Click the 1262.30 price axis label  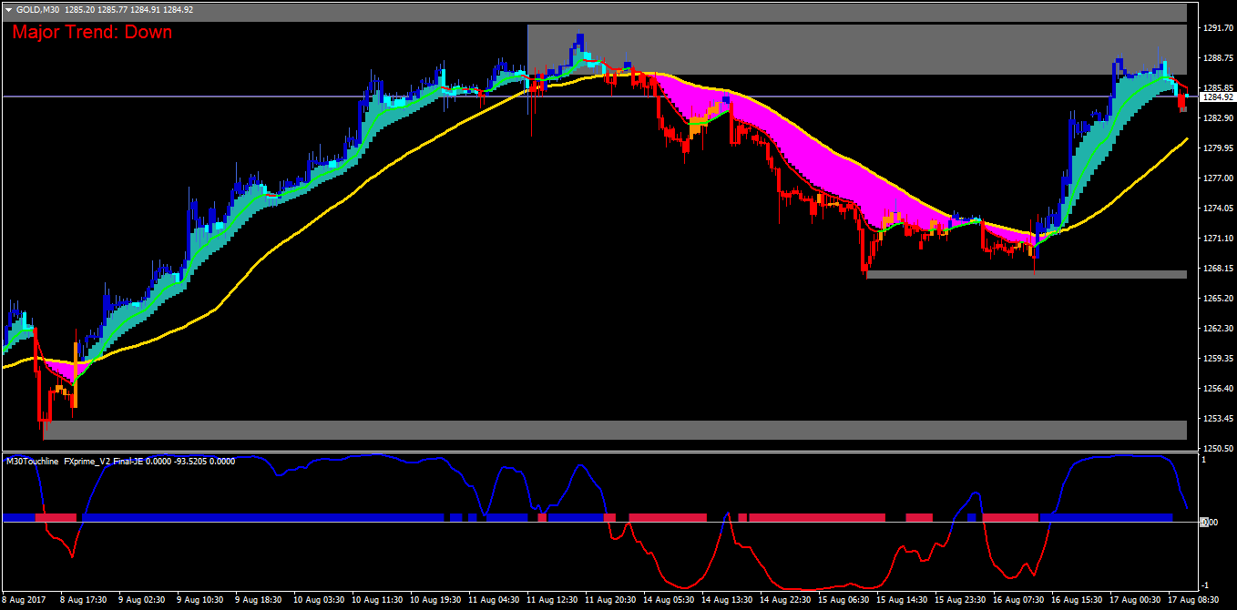(x=1217, y=329)
